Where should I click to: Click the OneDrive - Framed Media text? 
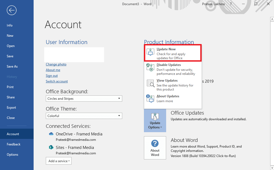pos(79,134)
